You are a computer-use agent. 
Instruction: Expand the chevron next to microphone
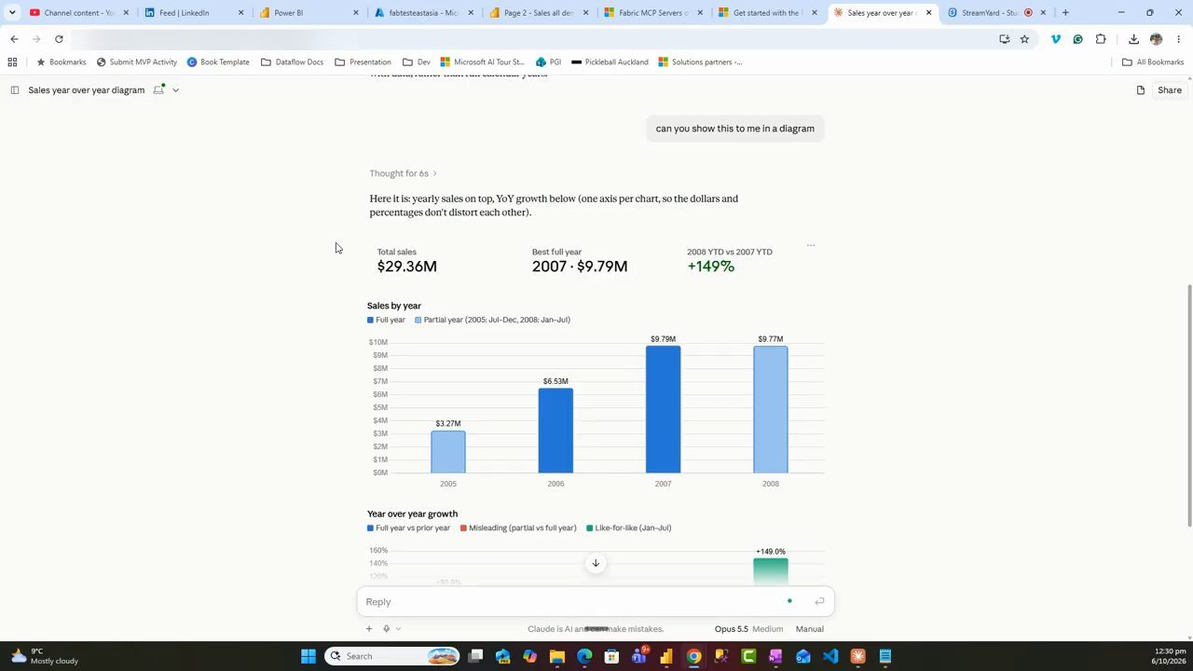[398, 629]
